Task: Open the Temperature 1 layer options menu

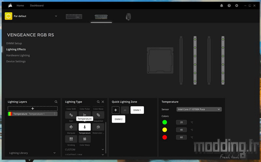Action: pyautogui.click(x=54, y=114)
